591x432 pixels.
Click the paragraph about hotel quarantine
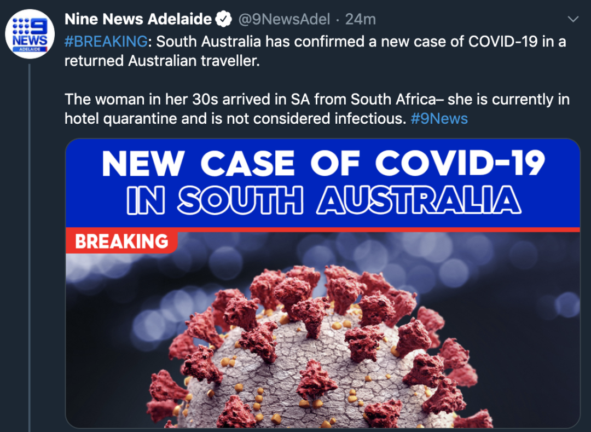click(317, 109)
